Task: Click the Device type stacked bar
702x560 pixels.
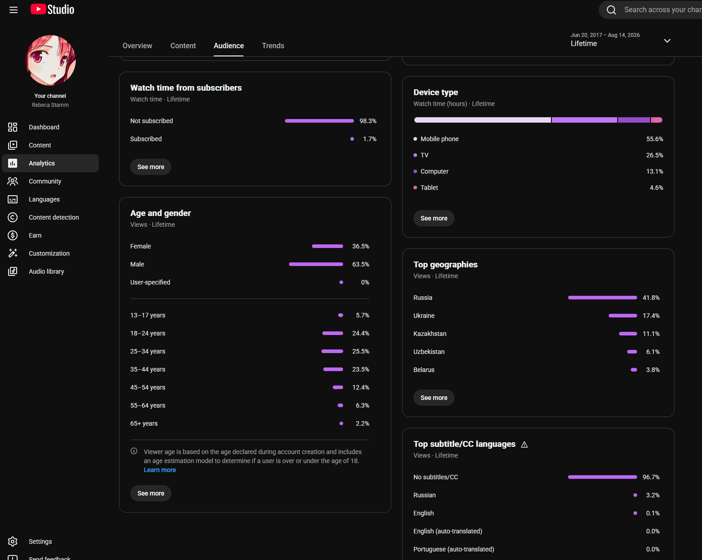Action: [x=538, y=120]
